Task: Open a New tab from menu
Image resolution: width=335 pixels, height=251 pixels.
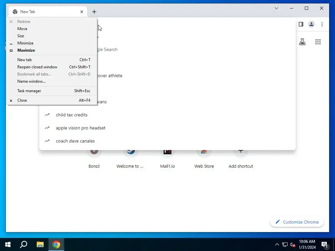Action: pos(51,60)
